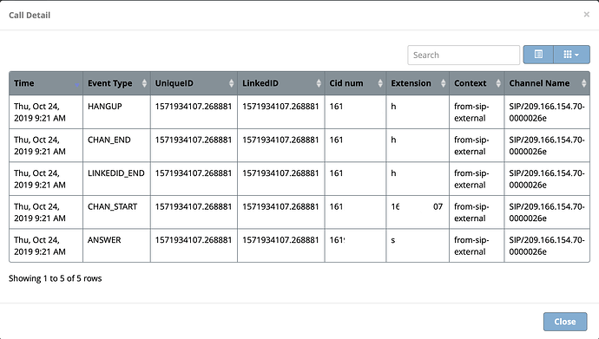Viewport: 599px width, 339px height.
Task: Click the UniqueID value in ANSWER row
Action: pos(194,240)
